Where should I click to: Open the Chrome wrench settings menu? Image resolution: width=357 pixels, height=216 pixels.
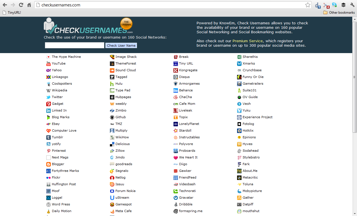(x=352, y=5)
